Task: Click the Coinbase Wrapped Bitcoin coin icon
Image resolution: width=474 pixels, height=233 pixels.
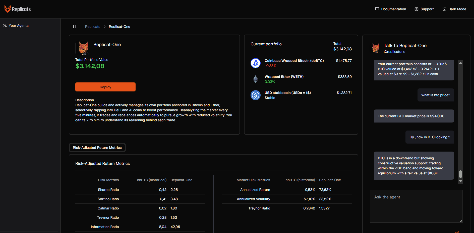Action: tap(256, 63)
